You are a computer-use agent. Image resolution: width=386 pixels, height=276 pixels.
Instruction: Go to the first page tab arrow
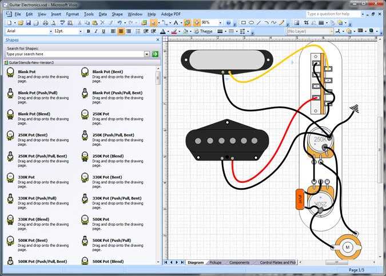point(166,262)
